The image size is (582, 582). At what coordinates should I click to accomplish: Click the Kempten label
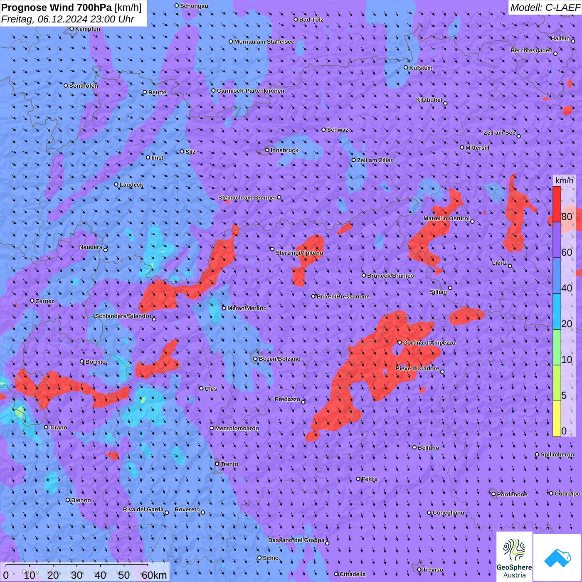pyautogui.click(x=88, y=29)
